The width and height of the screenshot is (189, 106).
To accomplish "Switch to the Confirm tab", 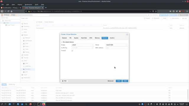I will tap(112, 38).
